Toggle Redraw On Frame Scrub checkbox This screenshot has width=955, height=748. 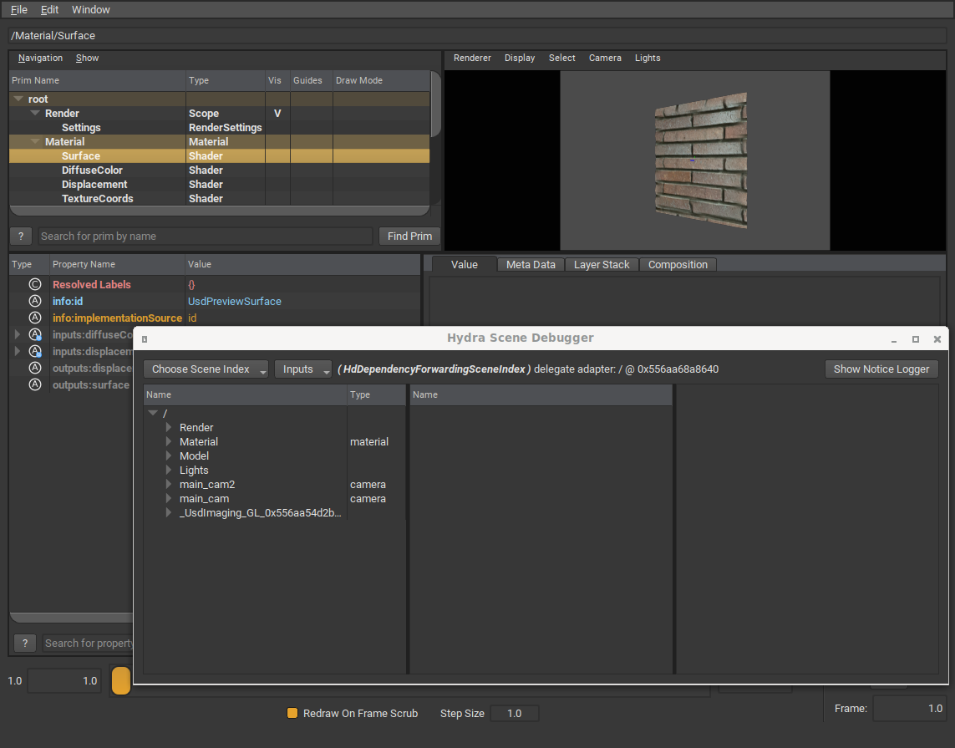292,713
